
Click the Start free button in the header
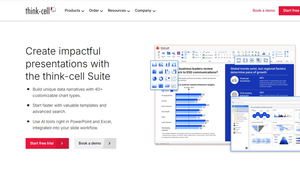click(x=289, y=10)
